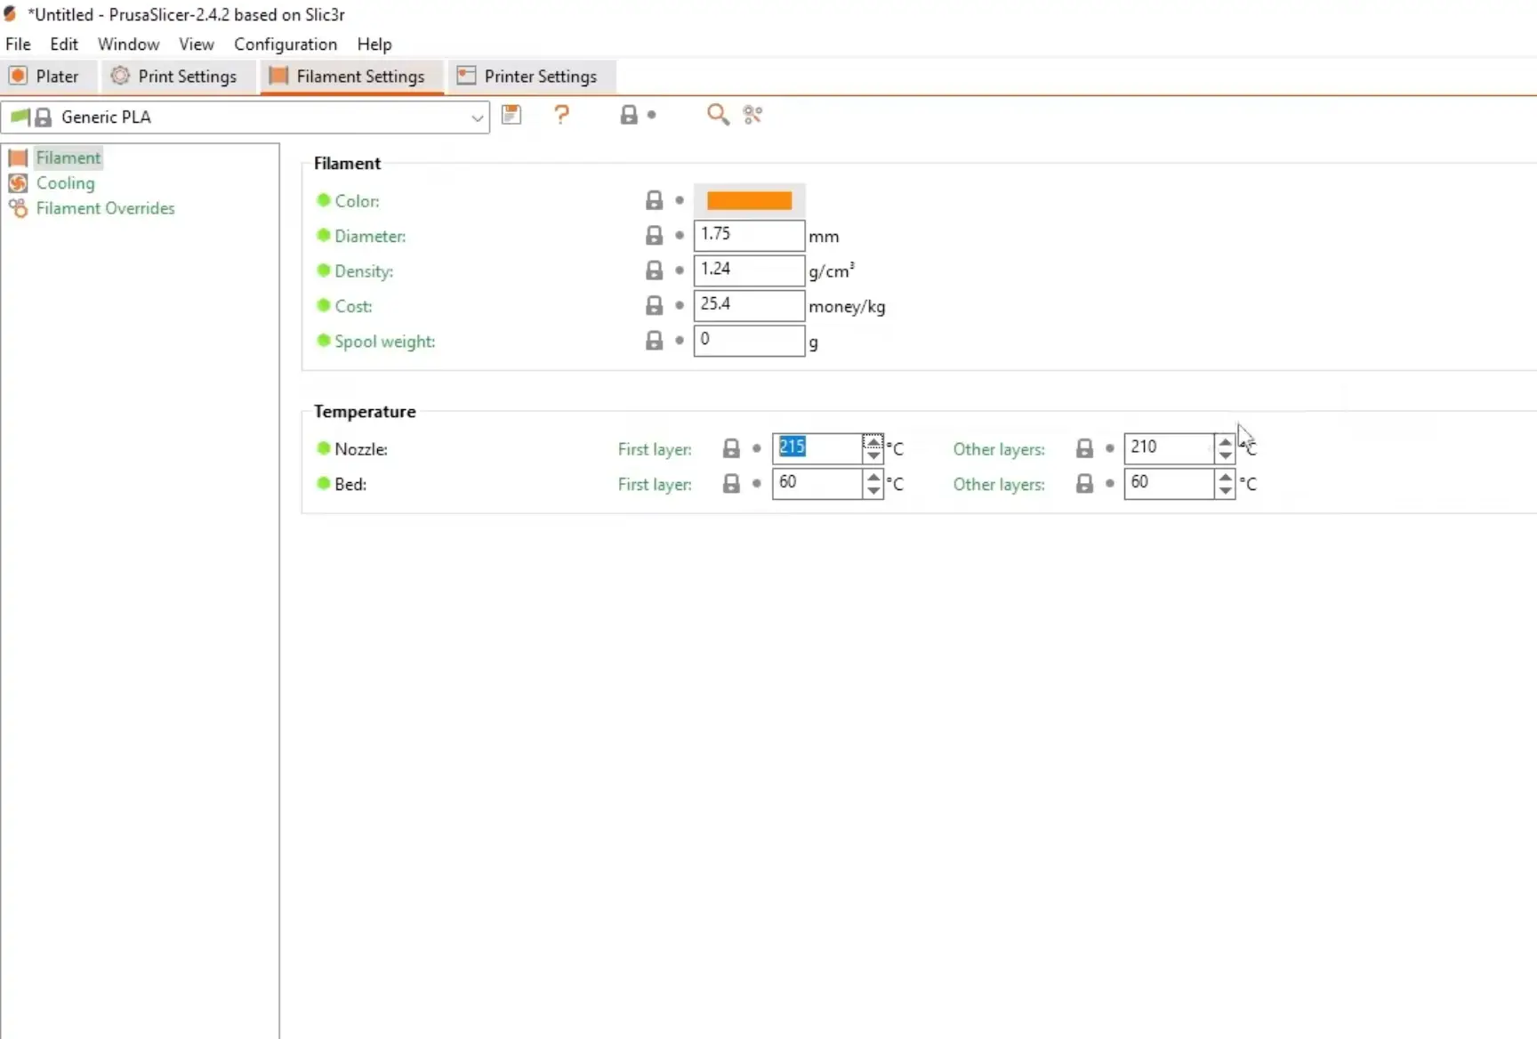Click the lock icon beside the Diameter field
1537x1039 pixels.
point(654,235)
